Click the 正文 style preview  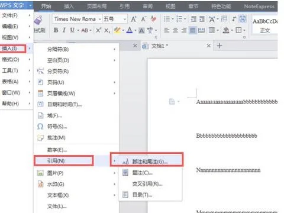[x=265, y=25]
